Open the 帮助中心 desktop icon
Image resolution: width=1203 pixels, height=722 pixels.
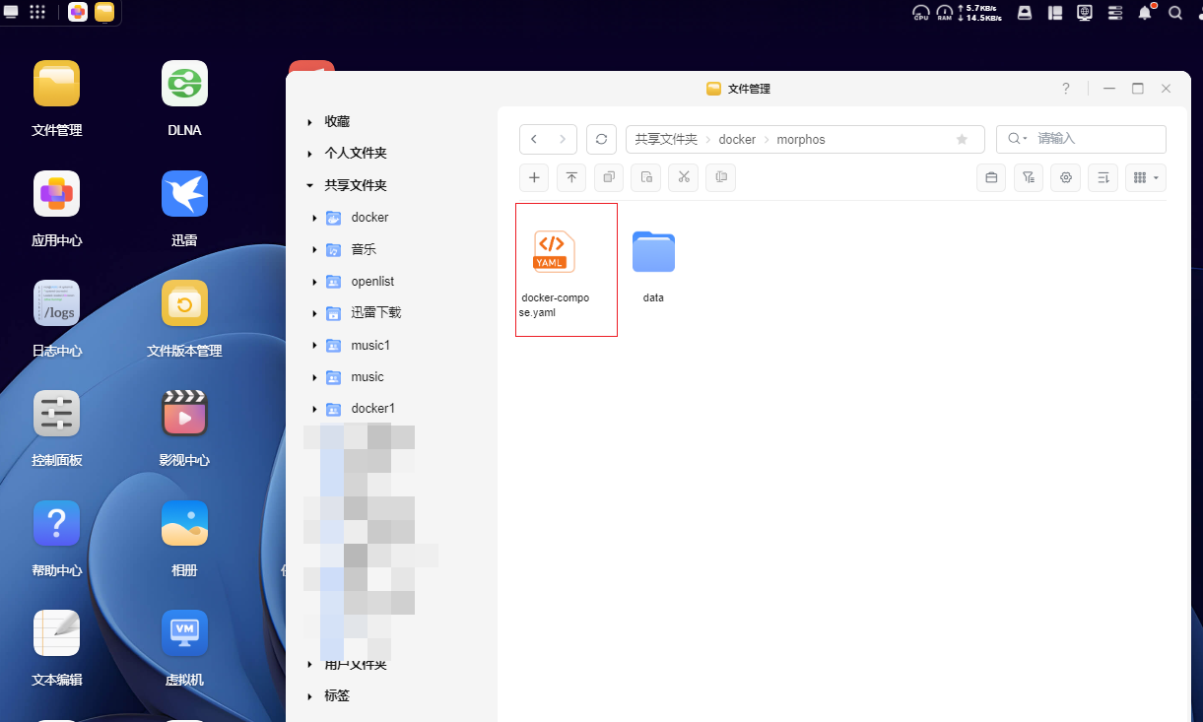coord(56,523)
